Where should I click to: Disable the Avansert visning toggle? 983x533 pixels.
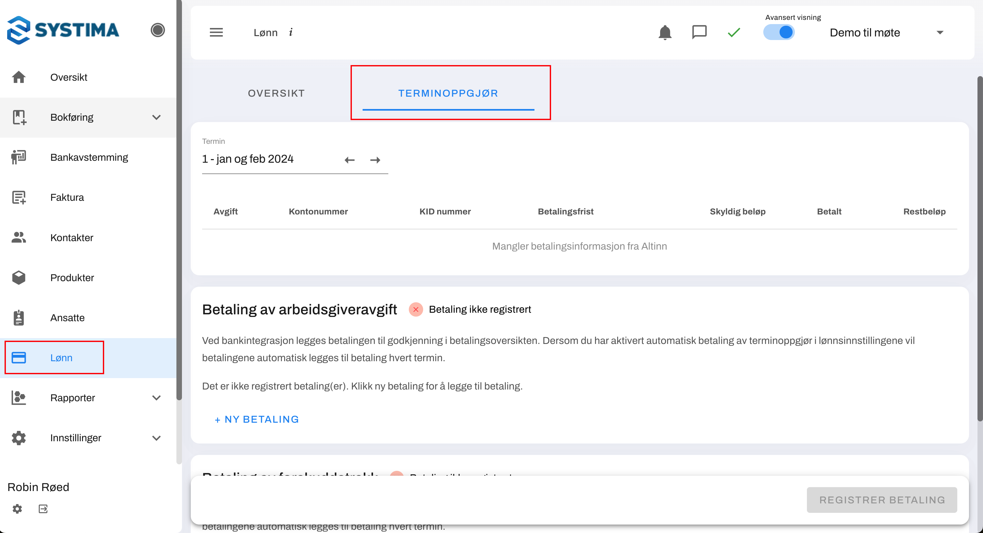coord(779,32)
